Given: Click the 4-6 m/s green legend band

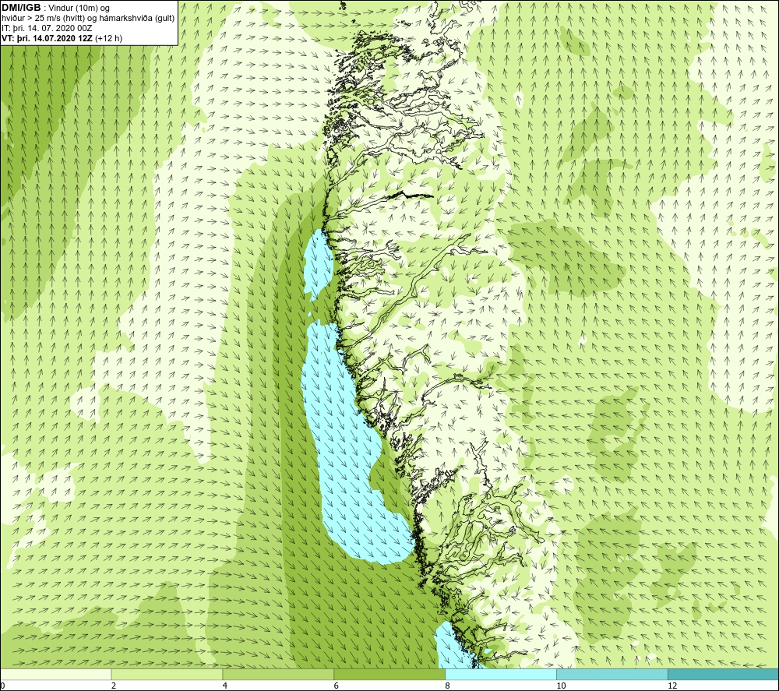Looking at the screenshot, I should tap(278, 674).
